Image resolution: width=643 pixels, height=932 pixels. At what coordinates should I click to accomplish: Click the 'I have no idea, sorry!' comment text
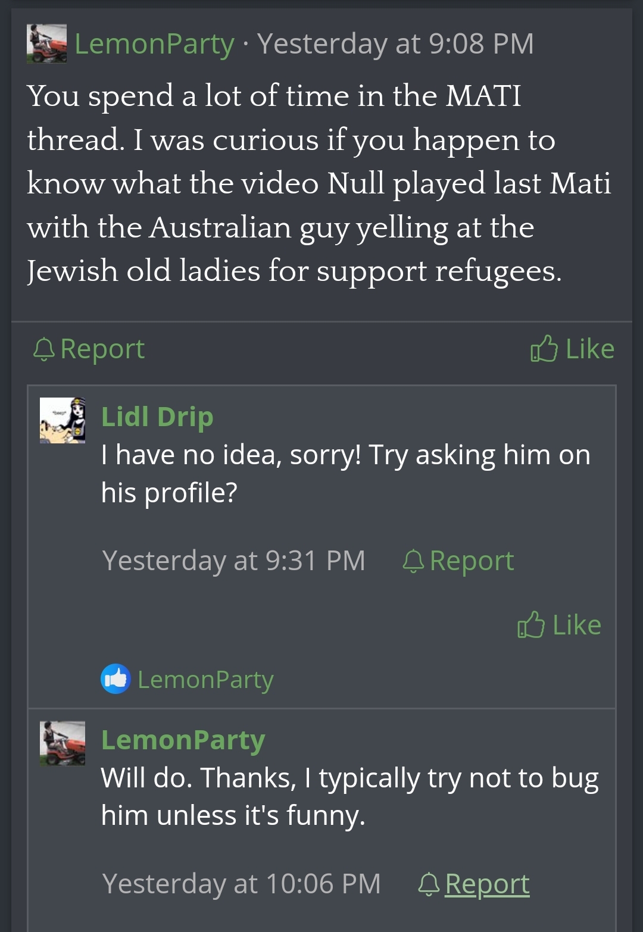pyautogui.click(x=345, y=473)
